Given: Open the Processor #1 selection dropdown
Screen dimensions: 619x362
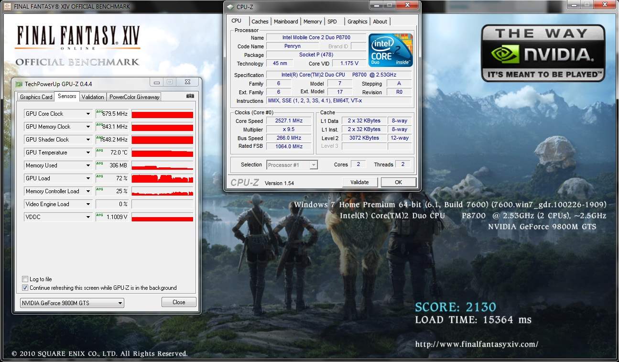Looking at the screenshot, I should point(292,165).
